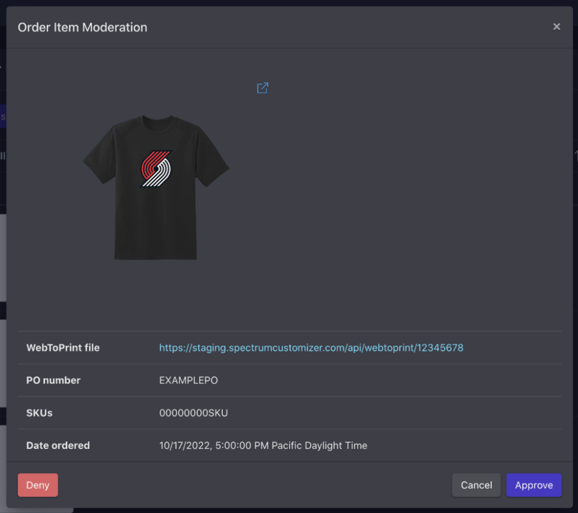Click the Order Item Moderation title
578x513 pixels.
(82, 27)
